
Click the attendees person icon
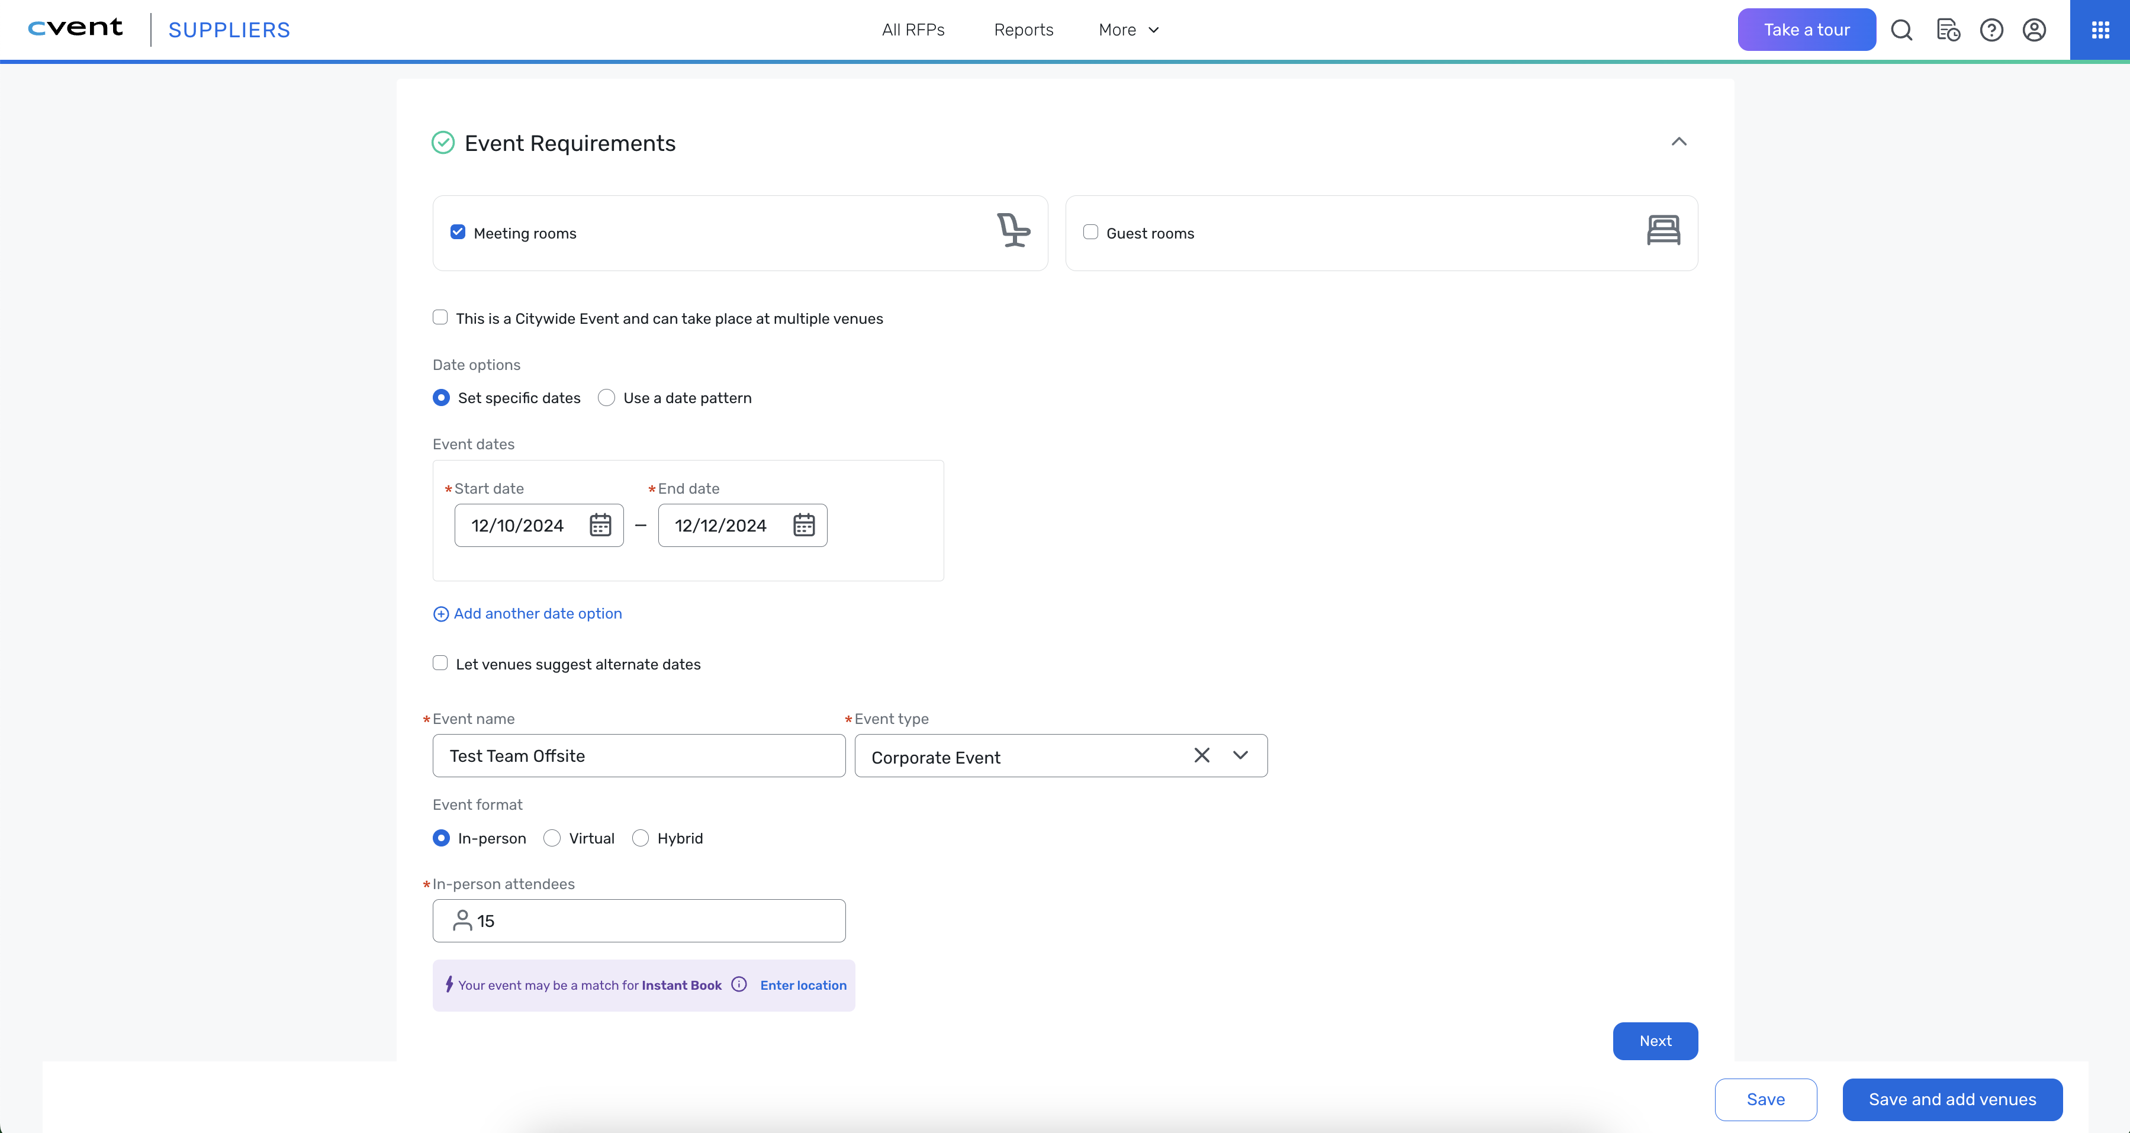(462, 920)
